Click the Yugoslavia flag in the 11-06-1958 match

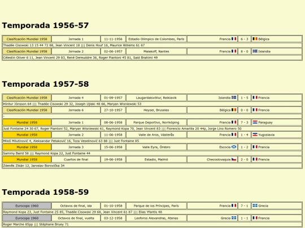click(255, 135)
